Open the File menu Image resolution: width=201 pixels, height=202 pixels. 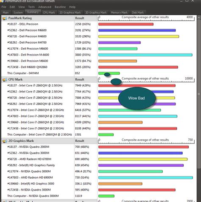(x=4, y=7)
